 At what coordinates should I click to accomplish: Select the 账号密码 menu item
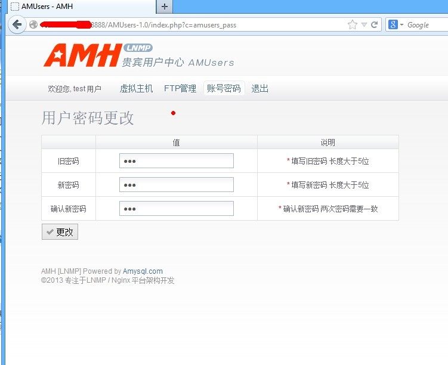click(224, 88)
